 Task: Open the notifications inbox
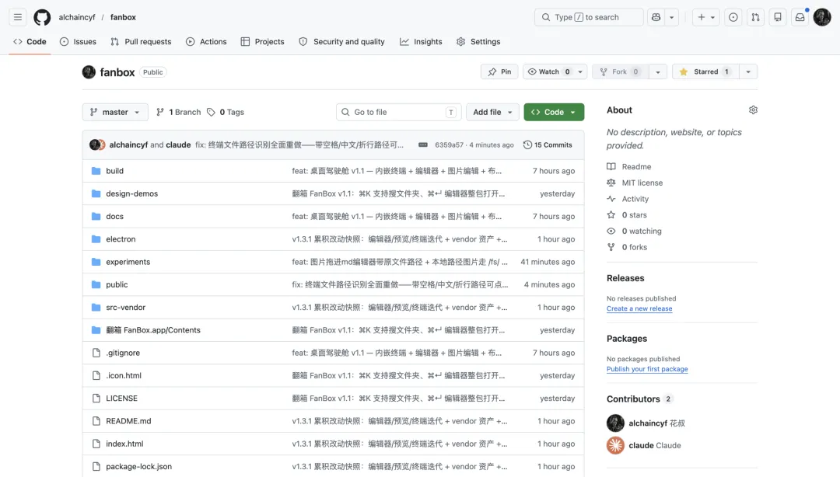(800, 17)
